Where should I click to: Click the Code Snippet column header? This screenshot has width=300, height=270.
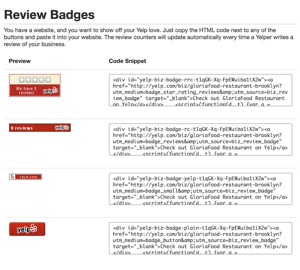127,61
